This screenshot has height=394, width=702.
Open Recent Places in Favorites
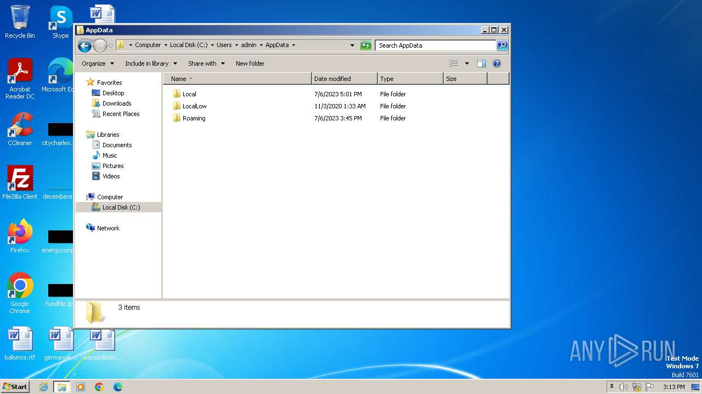(121, 114)
